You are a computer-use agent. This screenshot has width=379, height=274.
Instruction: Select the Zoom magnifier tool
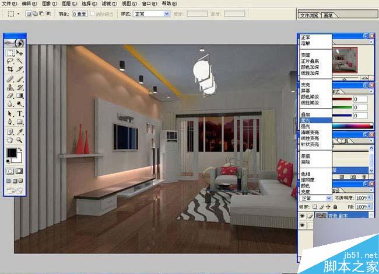coord(20,140)
